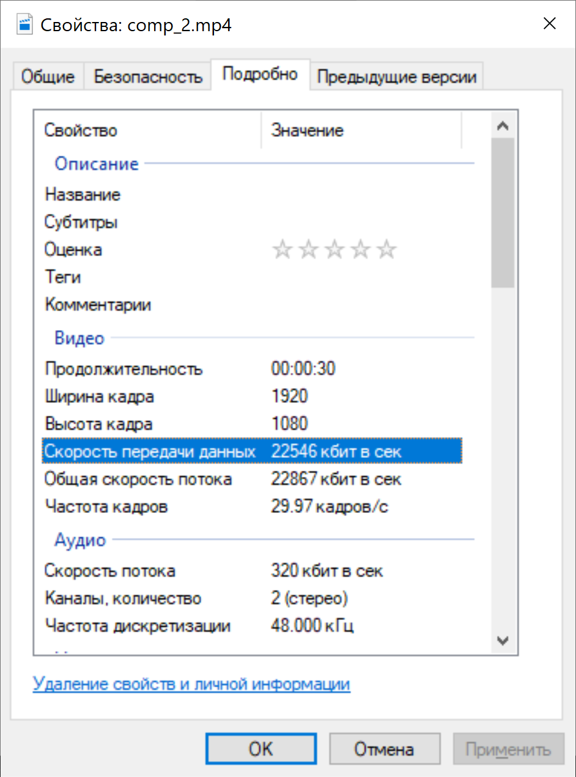Viewport: 576px width, 777px height.
Task: Click the Отмена button
Action: [x=384, y=749]
